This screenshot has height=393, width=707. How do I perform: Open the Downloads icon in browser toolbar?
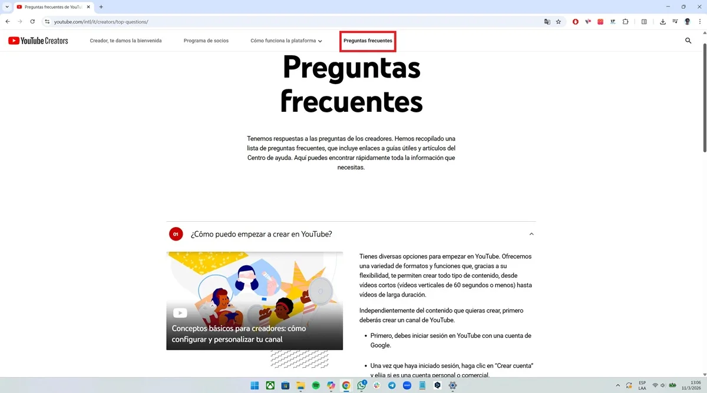click(662, 21)
